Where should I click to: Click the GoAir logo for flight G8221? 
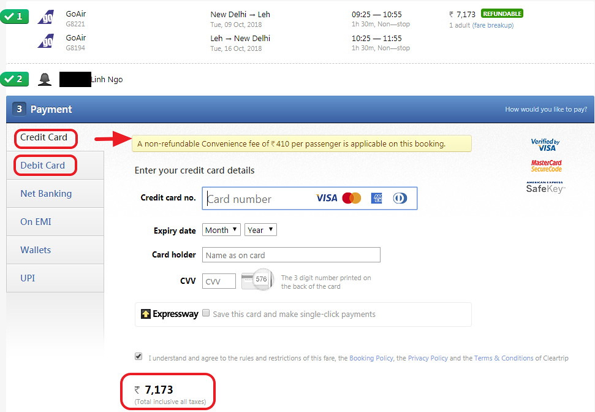tap(46, 17)
